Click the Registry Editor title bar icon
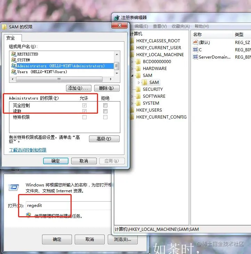Viewport: 251px width, 254px height. [116, 17]
